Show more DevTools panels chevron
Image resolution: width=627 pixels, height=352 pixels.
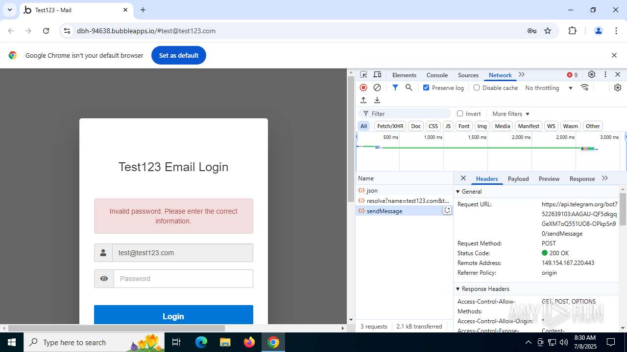pos(522,75)
